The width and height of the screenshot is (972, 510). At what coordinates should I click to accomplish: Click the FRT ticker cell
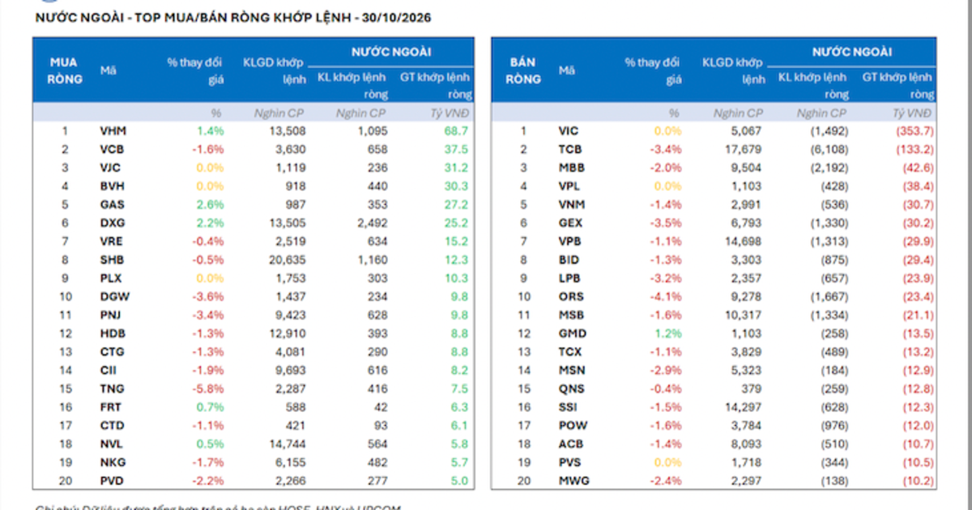[x=112, y=406]
